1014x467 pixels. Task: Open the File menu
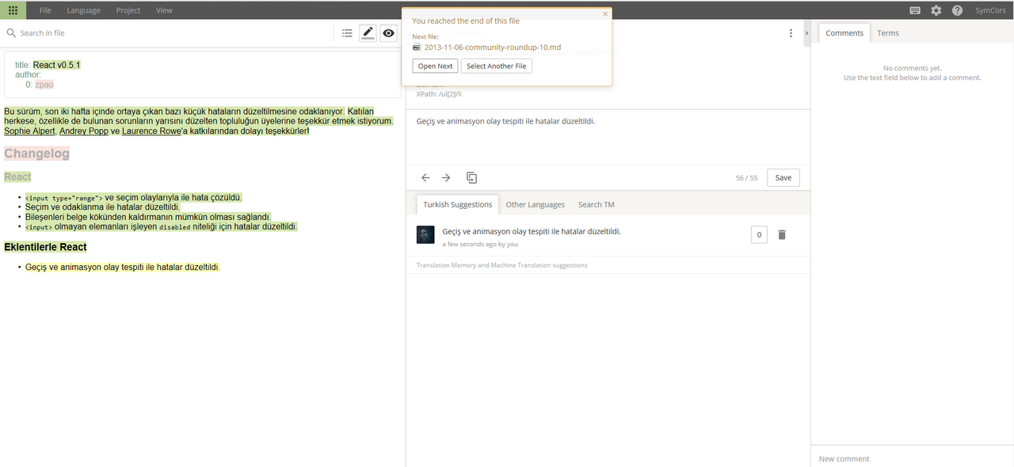[x=45, y=10]
